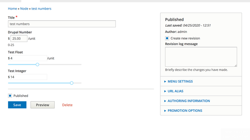
Task: Click the revision textarea resize grip
Action: [236, 65]
